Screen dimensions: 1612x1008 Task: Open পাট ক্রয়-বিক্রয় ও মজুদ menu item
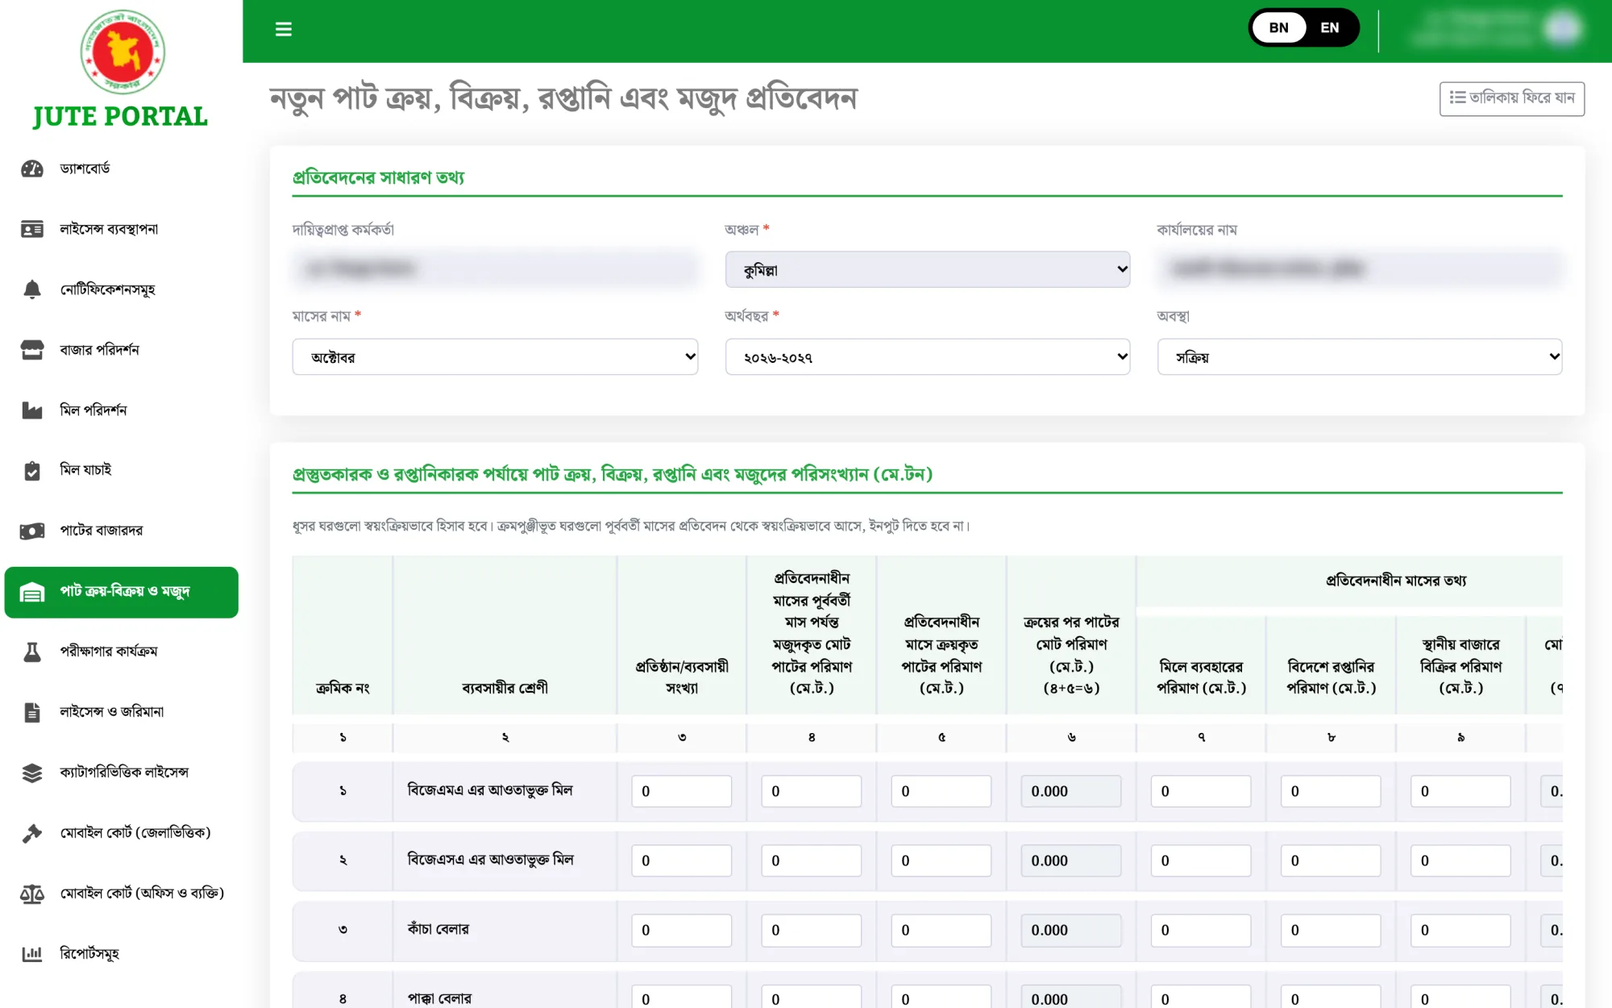point(121,592)
